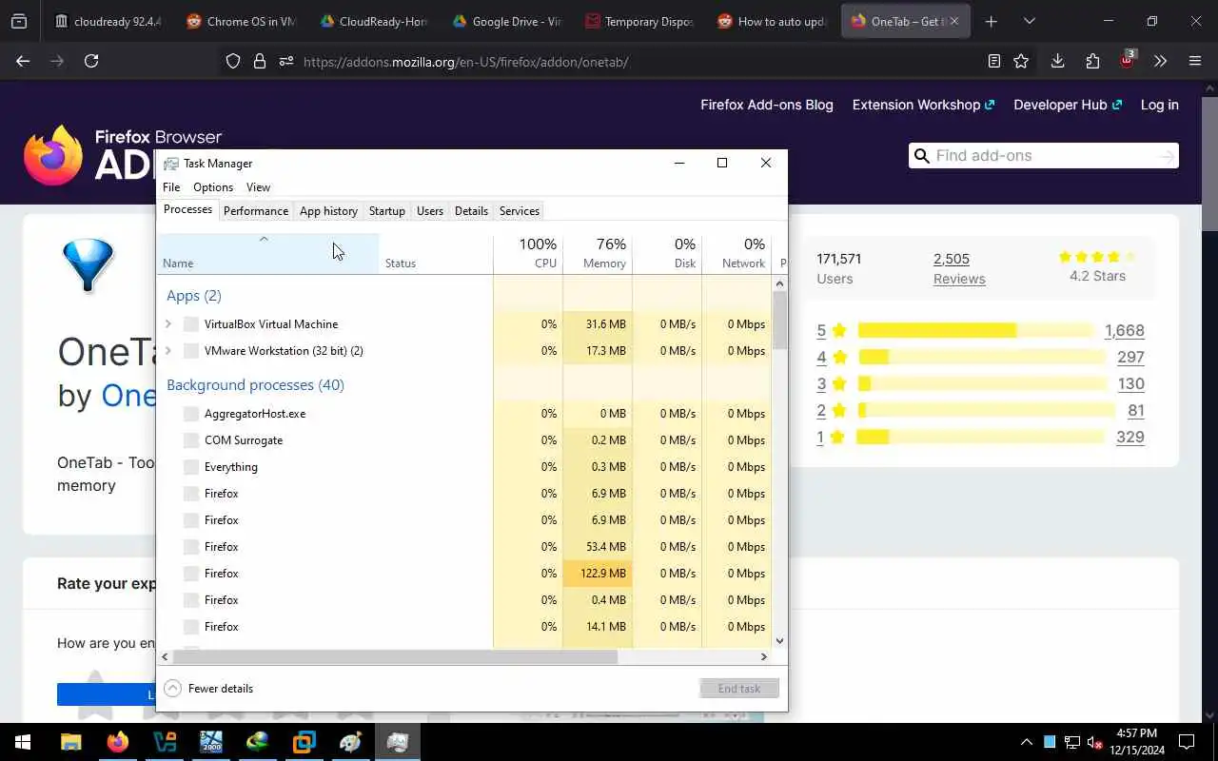Switch to How to auto update tab
This screenshot has width=1218, height=761.
tap(772, 21)
